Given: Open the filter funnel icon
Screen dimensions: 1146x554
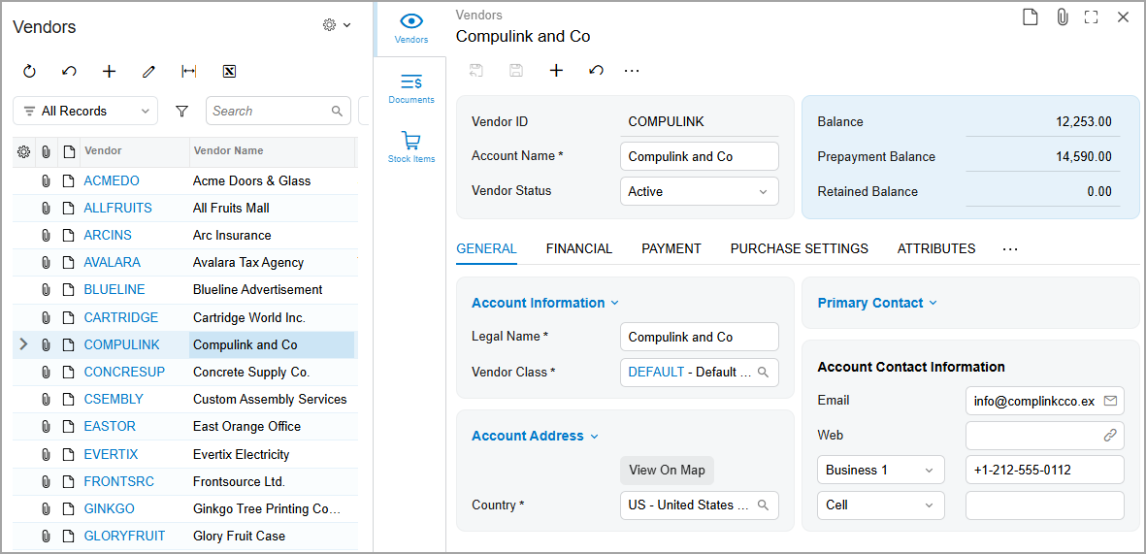Looking at the screenshot, I should (182, 112).
